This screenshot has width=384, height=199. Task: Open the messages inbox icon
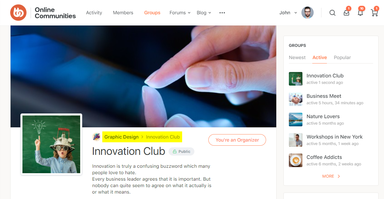pos(346,13)
